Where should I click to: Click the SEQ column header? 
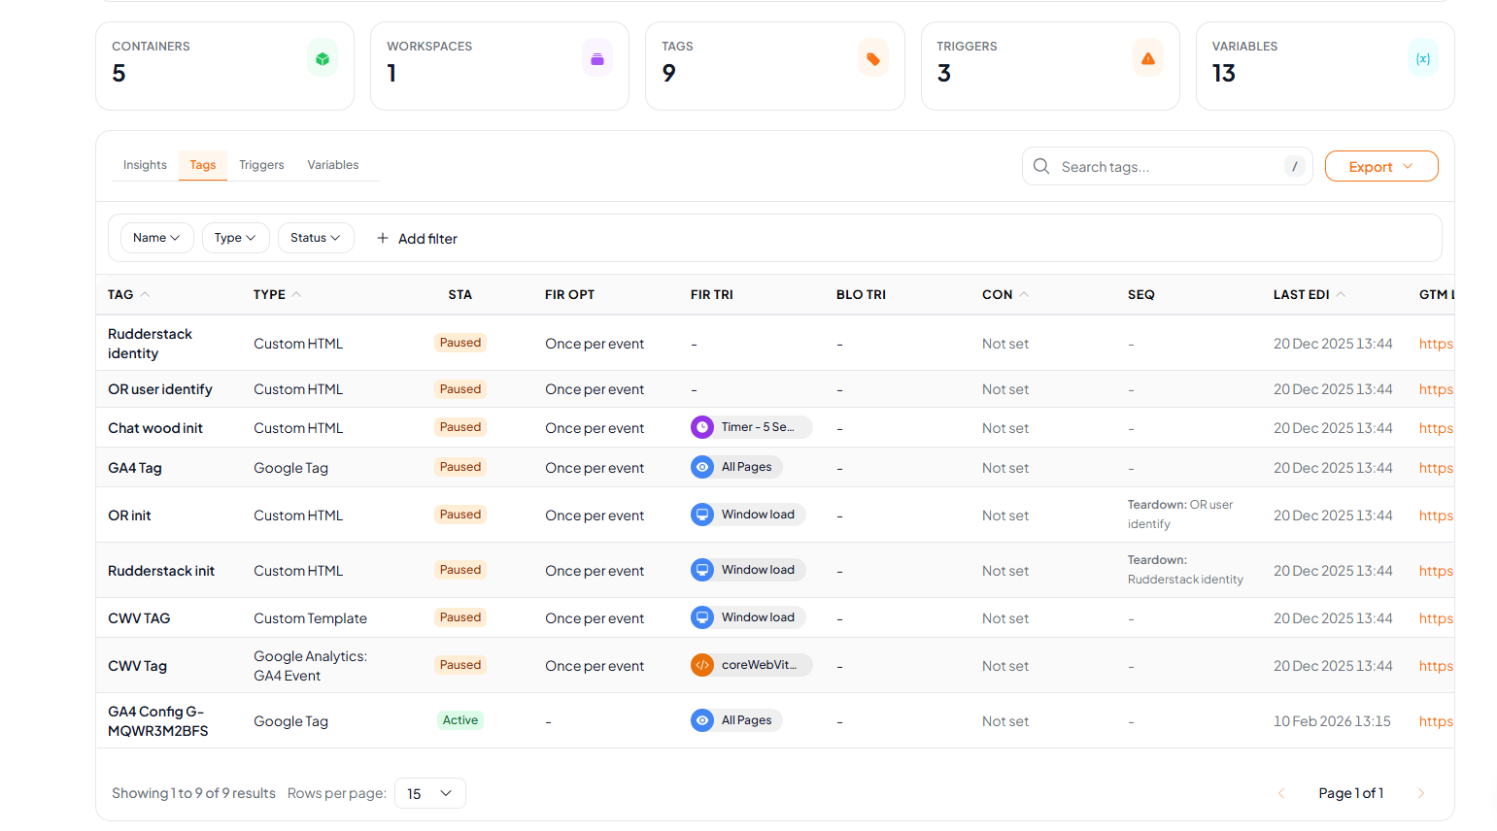[x=1141, y=294]
